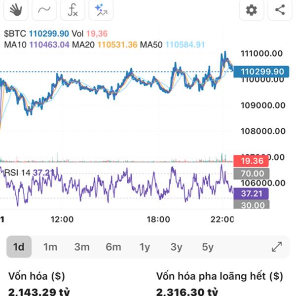Switch to the 3m range
The width and height of the screenshot is (296, 296).
[82, 247]
